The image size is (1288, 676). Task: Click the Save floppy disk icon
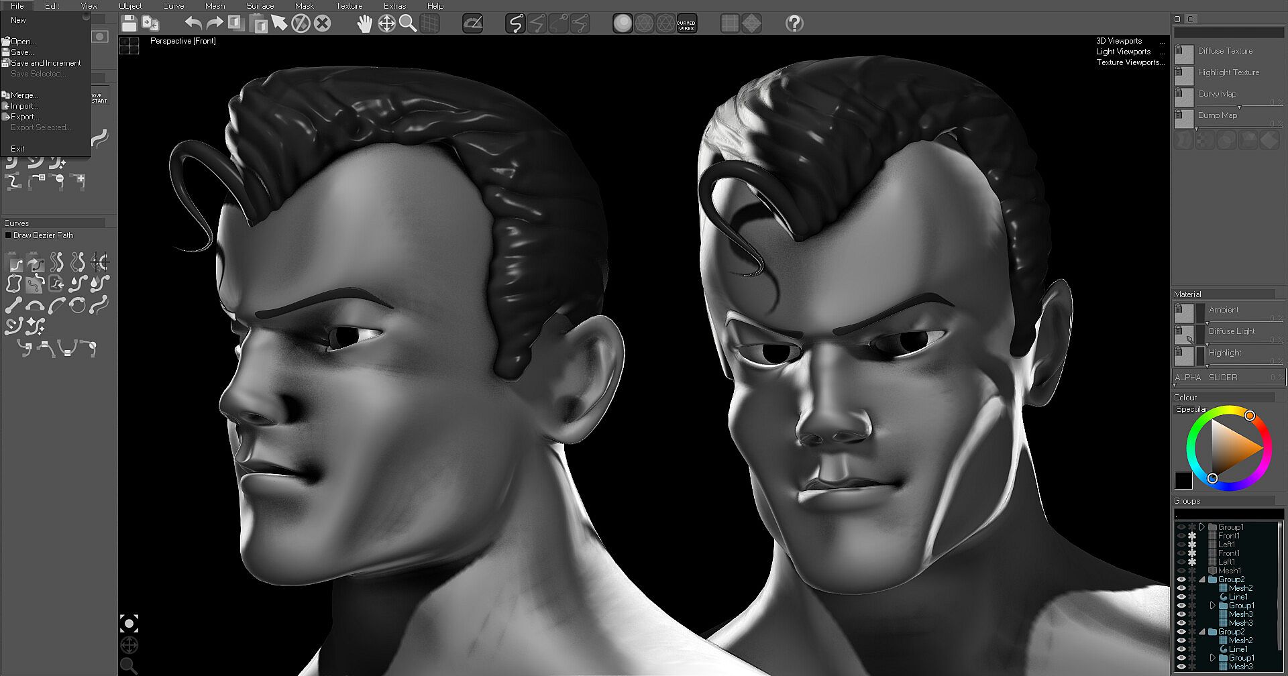click(x=129, y=23)
